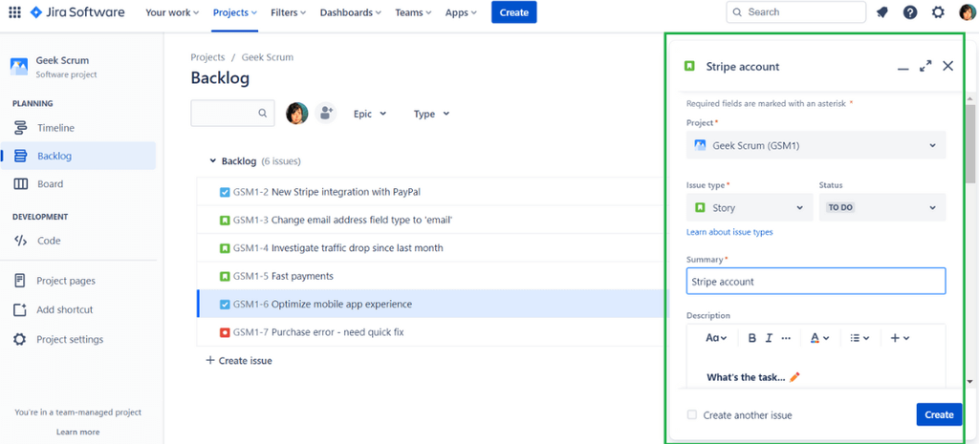
Task: Open the Status TO DO dropdown
Action: point(882,207)
